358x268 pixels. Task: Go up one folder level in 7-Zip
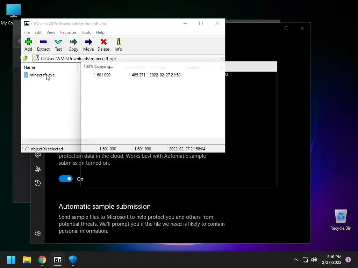click(x=25, y=58)
